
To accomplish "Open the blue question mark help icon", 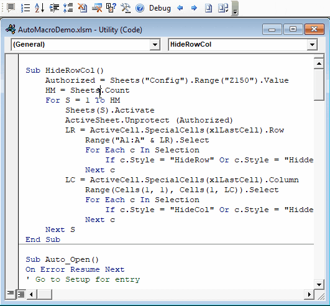I will tap(140, 8).
